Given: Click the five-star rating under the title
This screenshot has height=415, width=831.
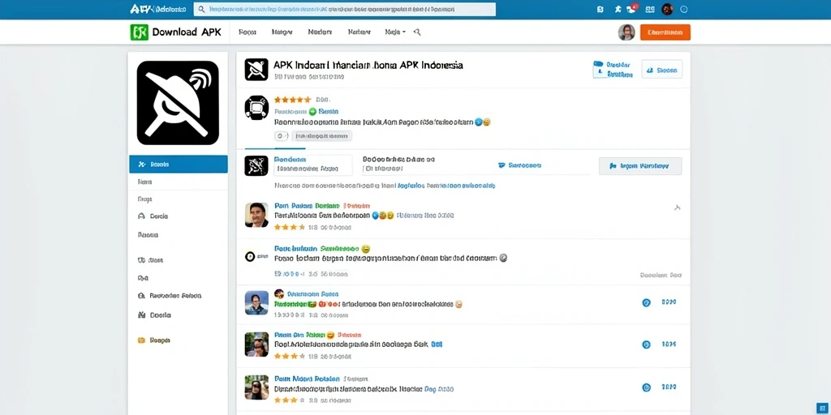Looking at the screenshot, I should click(x=292, y=100).
